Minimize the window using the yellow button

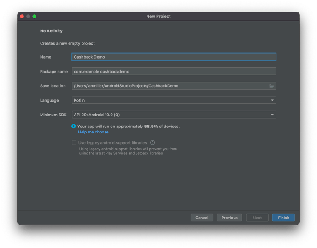pos(28,16)
